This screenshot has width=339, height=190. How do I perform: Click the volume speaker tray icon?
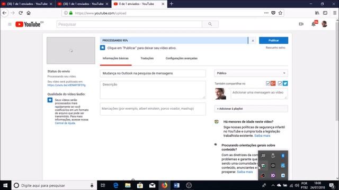click(x=297, y=185)
